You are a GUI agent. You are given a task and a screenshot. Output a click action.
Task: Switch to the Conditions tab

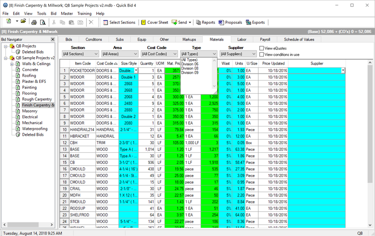pos(93,39)
